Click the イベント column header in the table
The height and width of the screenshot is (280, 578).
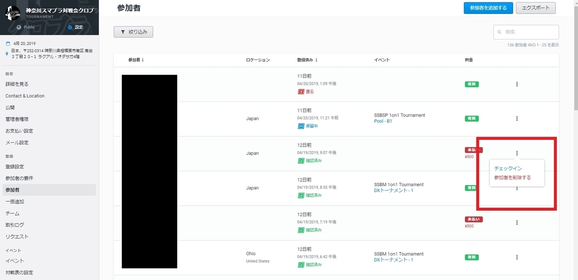381,60
